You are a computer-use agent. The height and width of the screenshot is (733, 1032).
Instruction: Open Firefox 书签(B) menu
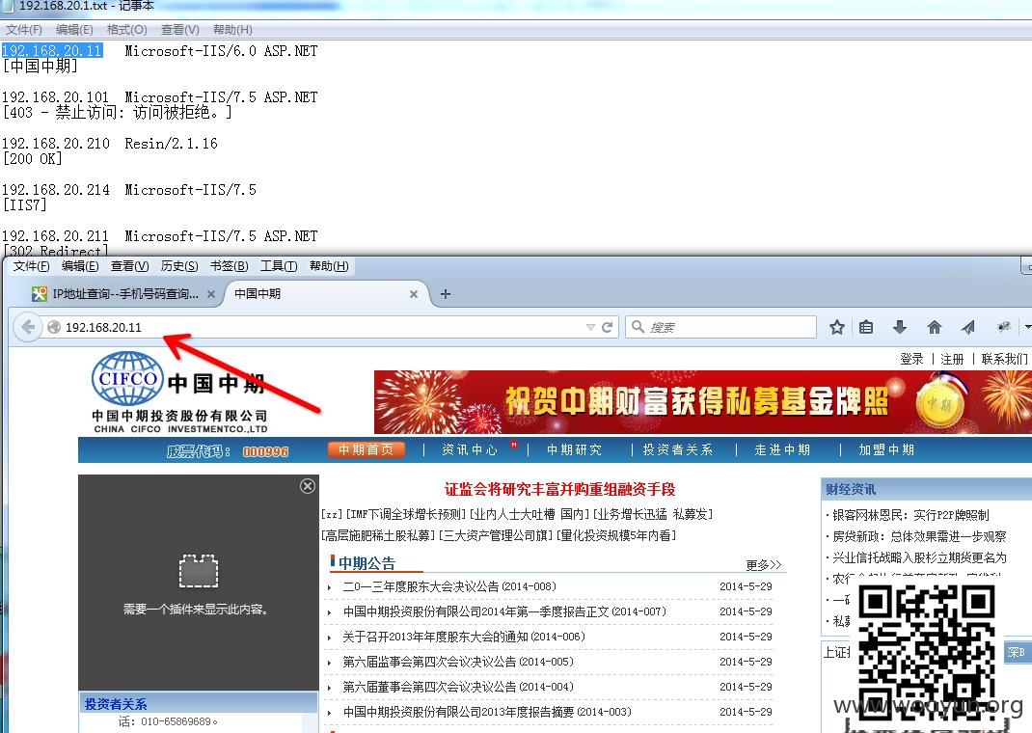tap(229, 266)
